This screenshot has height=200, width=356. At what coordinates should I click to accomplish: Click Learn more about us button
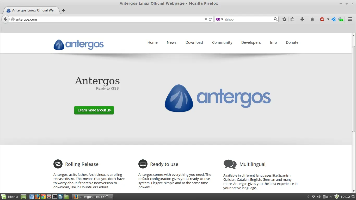click(94, 110)
